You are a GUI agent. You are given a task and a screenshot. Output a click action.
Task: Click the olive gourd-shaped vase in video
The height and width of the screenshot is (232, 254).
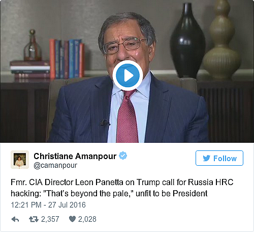click(x=221, y=40)
